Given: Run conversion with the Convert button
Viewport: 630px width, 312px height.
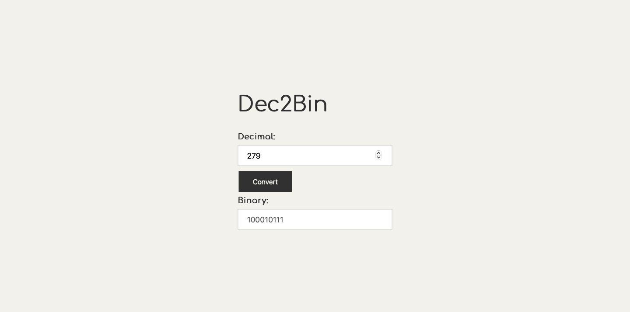Looking at the screenshot, I should (265, 181).
